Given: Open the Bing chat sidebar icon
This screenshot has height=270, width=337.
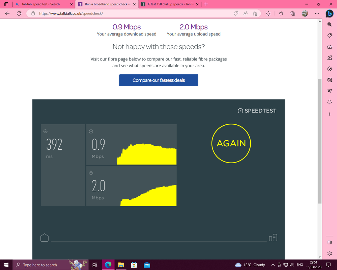Looking at the screenshot, I should tap(329, 14).
